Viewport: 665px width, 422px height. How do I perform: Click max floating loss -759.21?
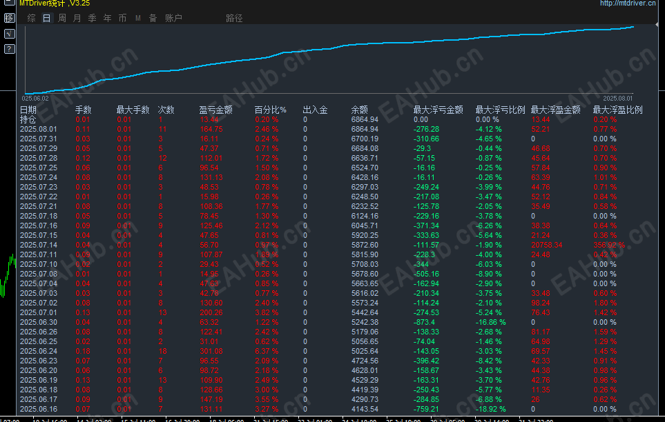[426, 409]
